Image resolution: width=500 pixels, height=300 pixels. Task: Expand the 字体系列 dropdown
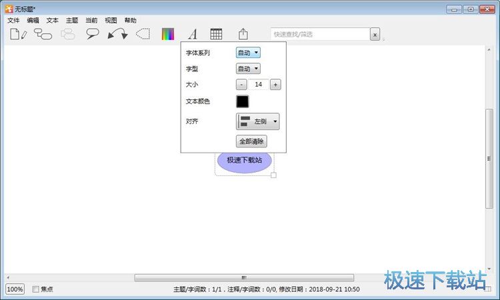tap(248, 53)
